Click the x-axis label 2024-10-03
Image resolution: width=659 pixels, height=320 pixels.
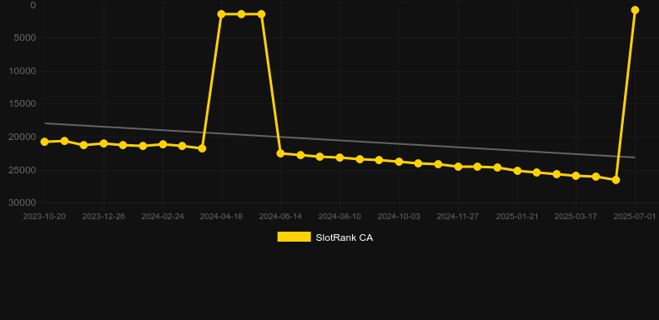click(x=399, y=217)
